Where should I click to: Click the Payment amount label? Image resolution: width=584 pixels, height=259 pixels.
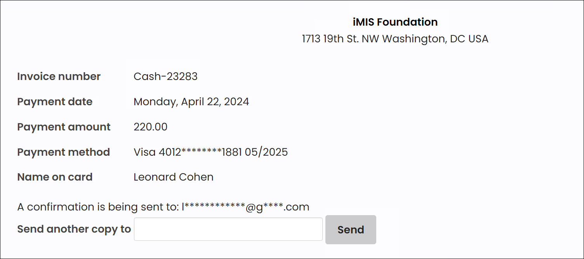click(x=63, y=127)
